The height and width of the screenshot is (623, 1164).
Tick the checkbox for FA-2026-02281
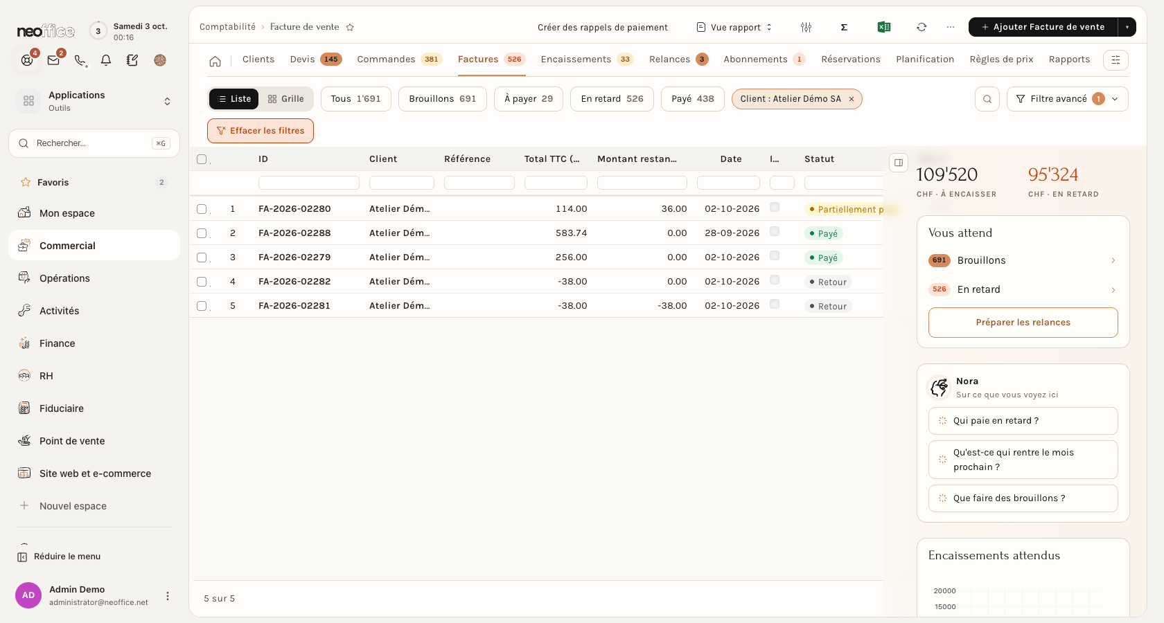[x=202, y=306]
